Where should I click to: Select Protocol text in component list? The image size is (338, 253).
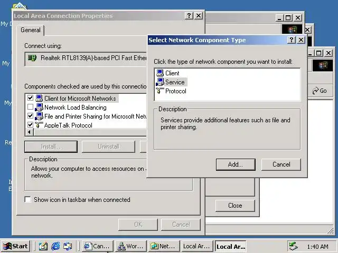[176, 91]
